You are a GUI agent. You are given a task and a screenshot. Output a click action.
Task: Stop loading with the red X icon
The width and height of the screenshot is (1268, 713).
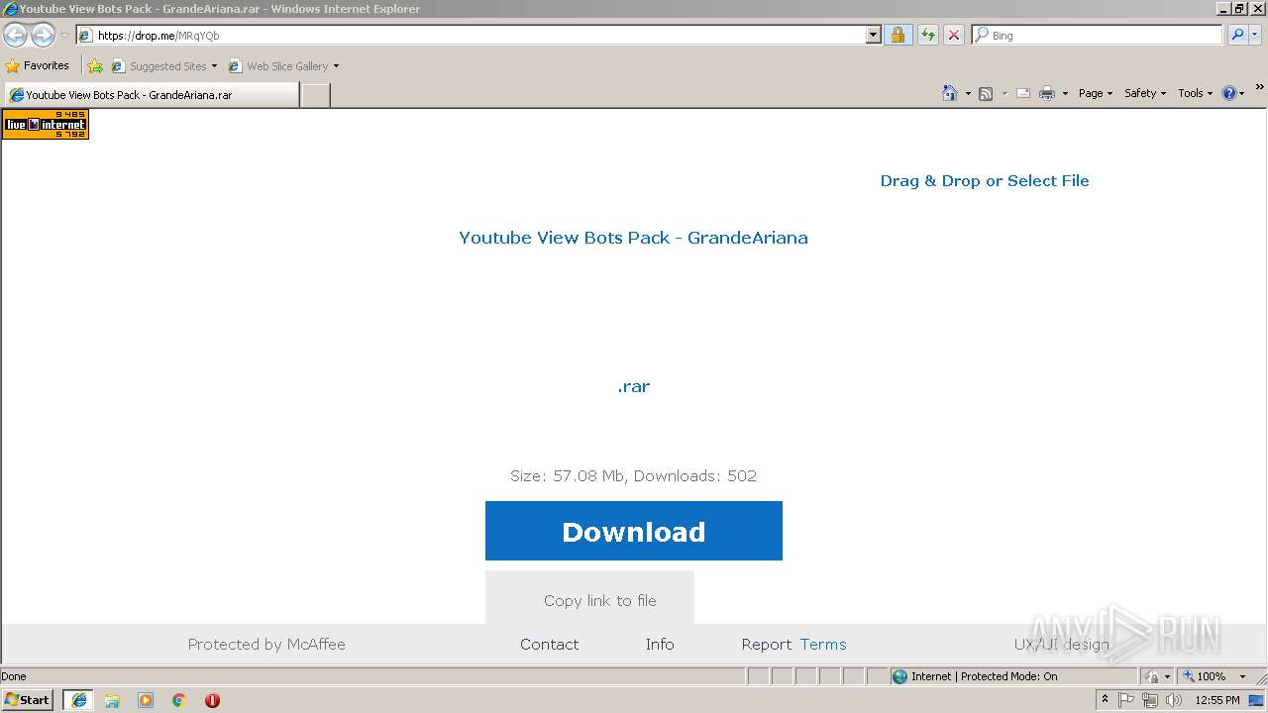coord(954,36)
